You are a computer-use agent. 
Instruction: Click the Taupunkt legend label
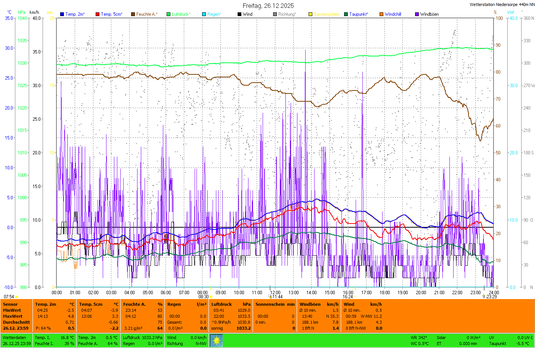click(358, 14)
